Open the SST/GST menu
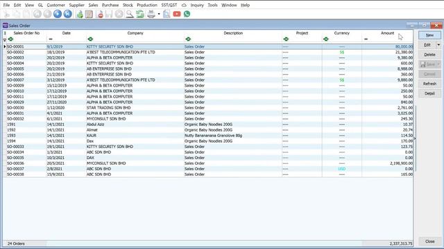Screen dimensions: 444x249 169,5
